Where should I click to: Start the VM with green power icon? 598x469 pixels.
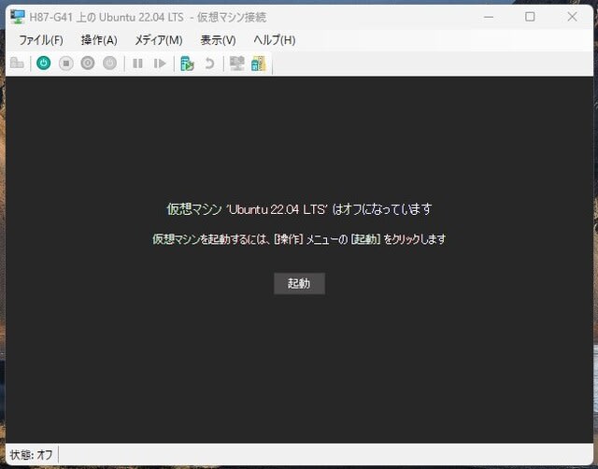[x=44, y=63]
